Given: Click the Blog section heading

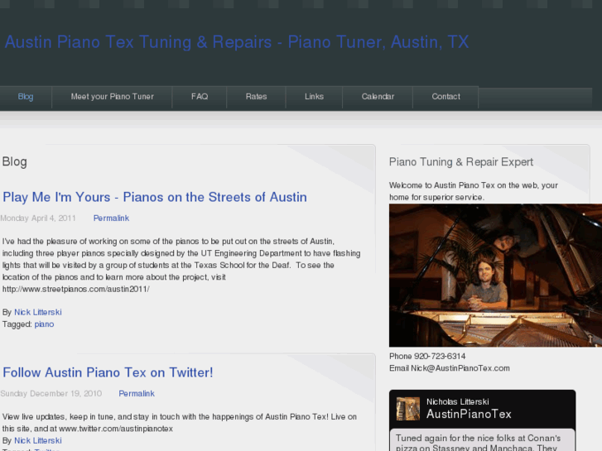Looking at the screenshot, I should coord(15,161).
